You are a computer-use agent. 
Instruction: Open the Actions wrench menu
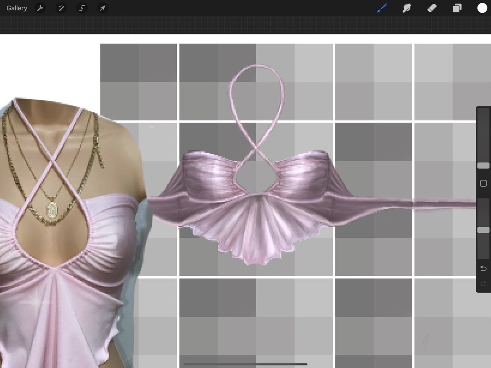click(40, 8)
